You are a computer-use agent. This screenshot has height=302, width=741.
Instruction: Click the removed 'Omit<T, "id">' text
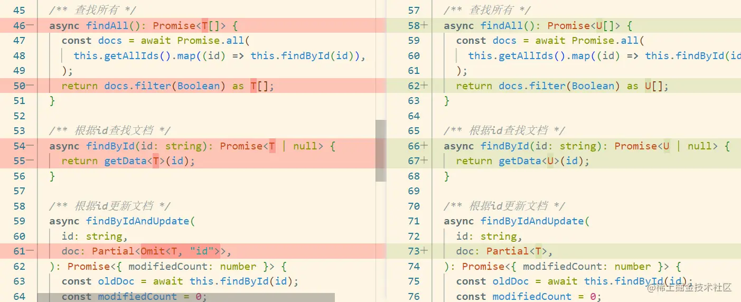tap(180, 251)
